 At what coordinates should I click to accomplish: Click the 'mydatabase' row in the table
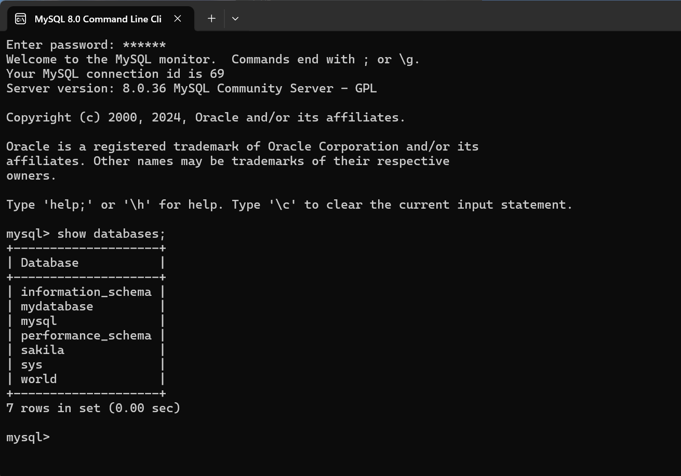tap(86, 307)
